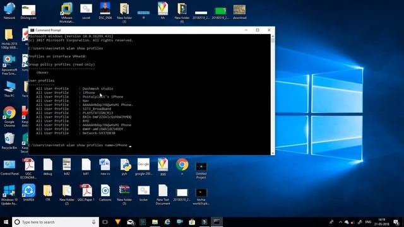Launch Internet Explorer from taskbar

click(167, 222)
